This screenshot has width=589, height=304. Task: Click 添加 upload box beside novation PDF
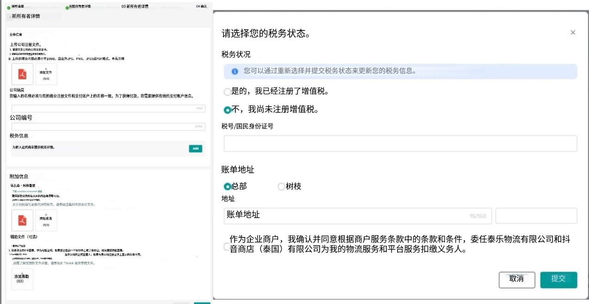(46, 220)
